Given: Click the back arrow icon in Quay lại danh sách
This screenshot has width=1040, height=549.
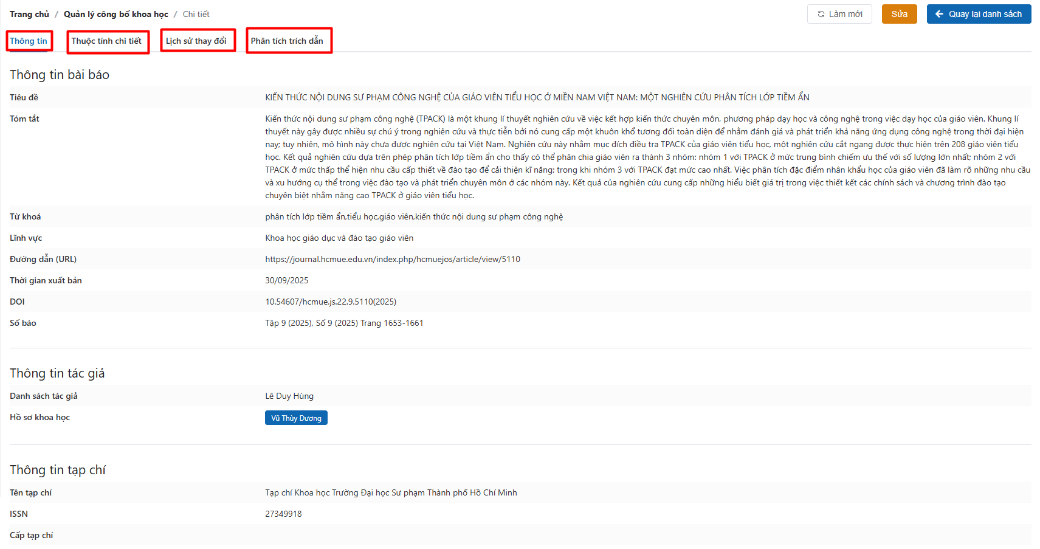Looking at the screenshot, I should click(939, 14).
